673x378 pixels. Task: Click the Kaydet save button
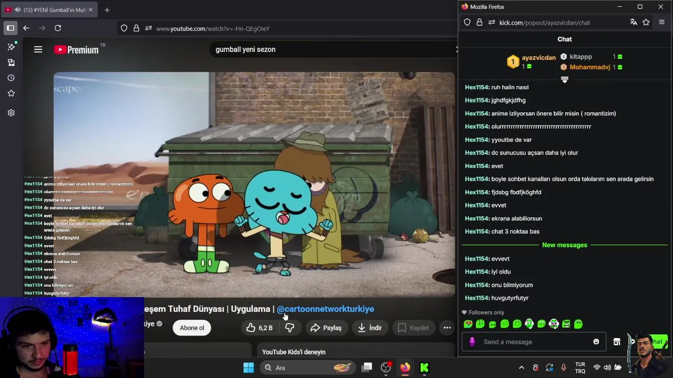click(x=414, y=328)
